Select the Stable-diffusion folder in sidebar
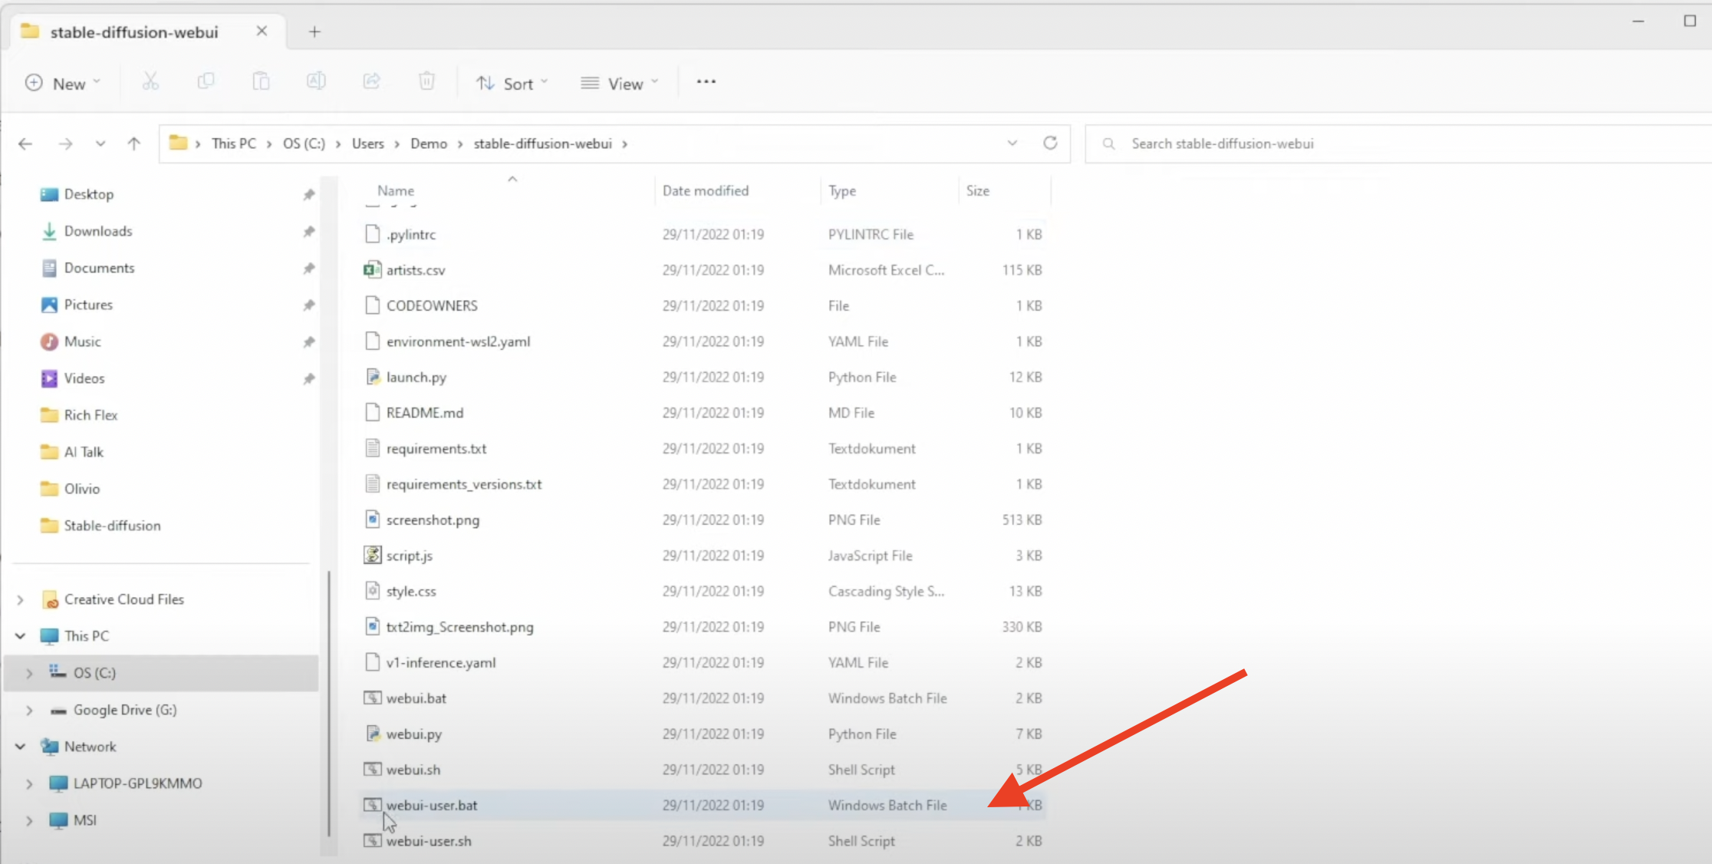Viewport: 1712px width, 864px height. [x=111, y=526]
